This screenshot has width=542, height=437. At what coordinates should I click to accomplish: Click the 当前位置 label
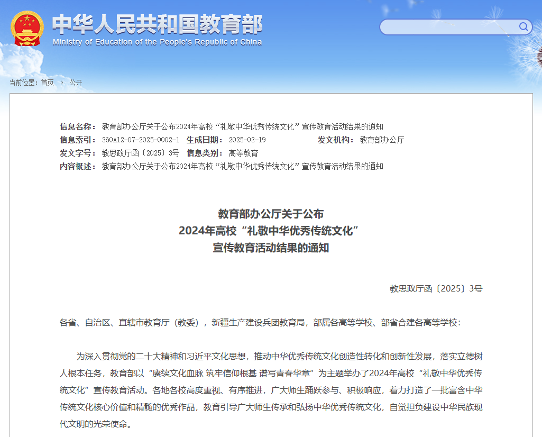[x=23, y=83]
